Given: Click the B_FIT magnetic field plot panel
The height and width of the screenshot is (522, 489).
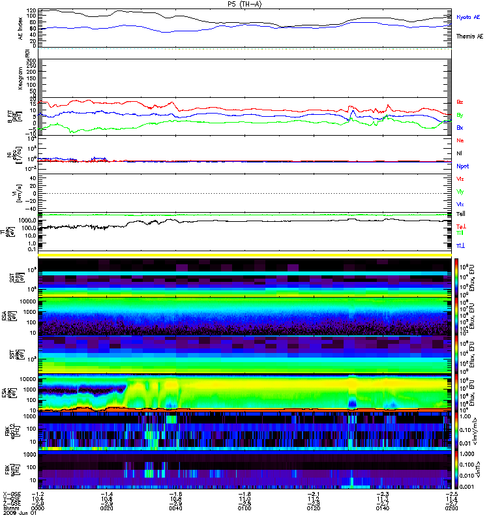Looking at the screenshot, I should coord(245,116).
